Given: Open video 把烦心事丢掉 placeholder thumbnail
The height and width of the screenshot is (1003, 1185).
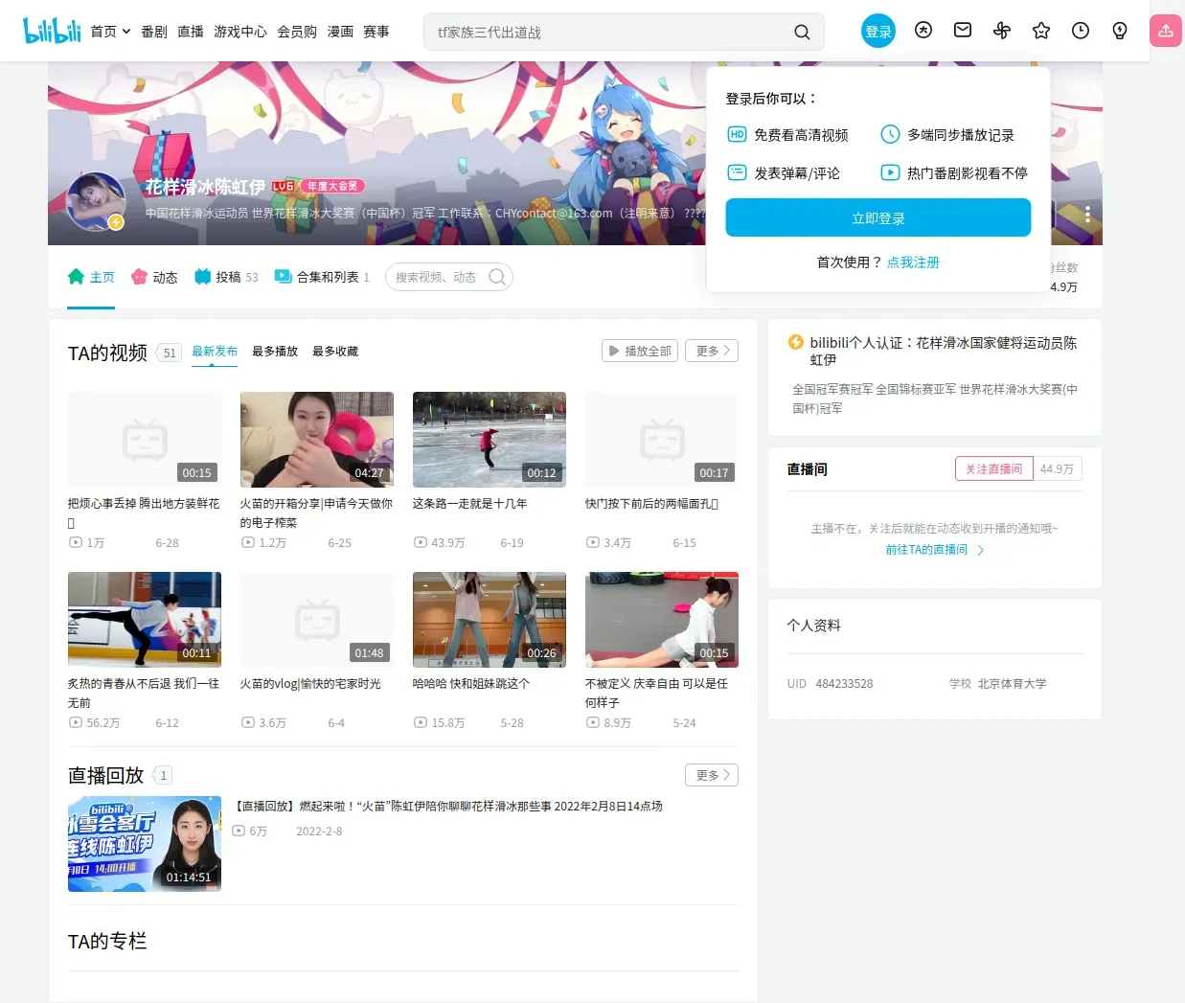Looking at the screenshot, I should (145, 440).
